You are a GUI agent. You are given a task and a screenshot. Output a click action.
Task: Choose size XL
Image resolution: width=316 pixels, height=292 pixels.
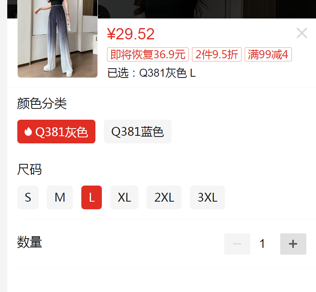(124, 197)
